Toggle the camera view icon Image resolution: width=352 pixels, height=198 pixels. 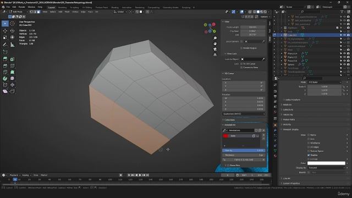[x=215, y=49]
